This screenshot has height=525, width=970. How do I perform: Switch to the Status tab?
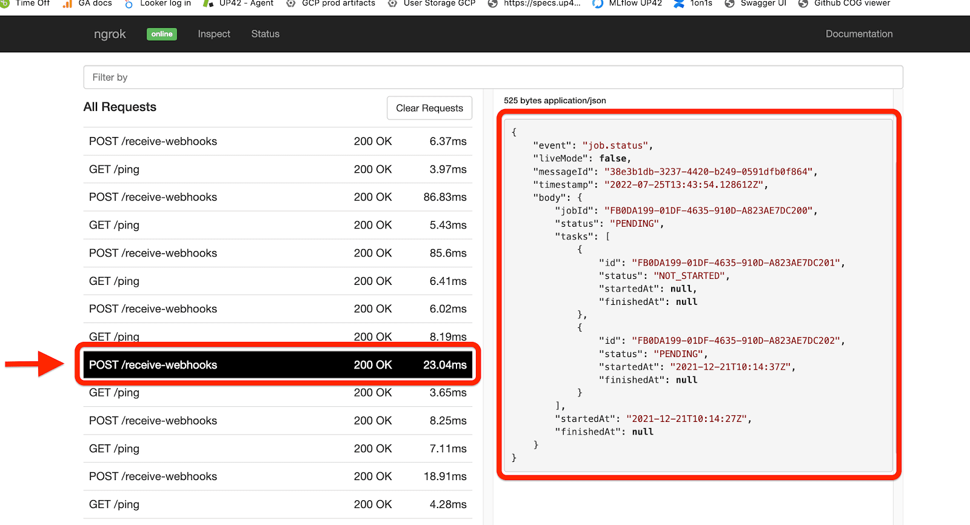(266, 34)
